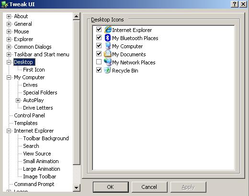This screenshot has width=249, height=196.
Task: Open Image Toolbar settings
Action: pos(40,176)
